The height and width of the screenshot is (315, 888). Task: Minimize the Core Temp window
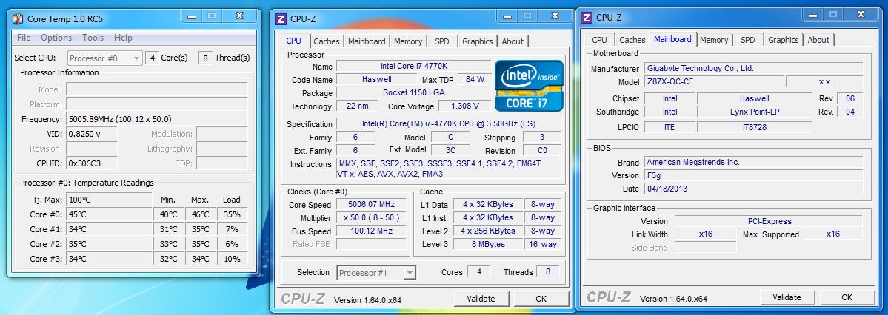[x=191, y=16]
